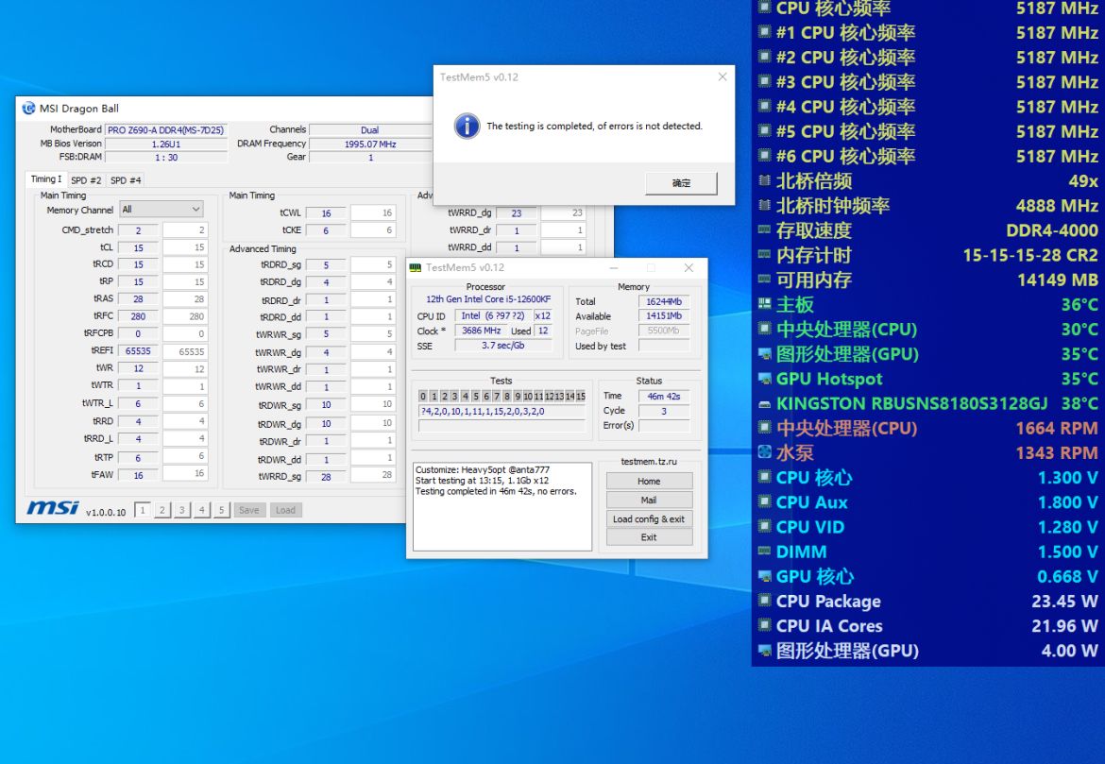Select profile slot 1 button
The width and height of the screenshot is (1105, 764).
tap(143, 510)
